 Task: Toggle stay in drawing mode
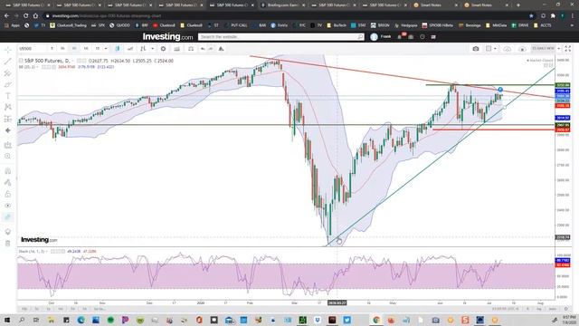coord(8,183)
